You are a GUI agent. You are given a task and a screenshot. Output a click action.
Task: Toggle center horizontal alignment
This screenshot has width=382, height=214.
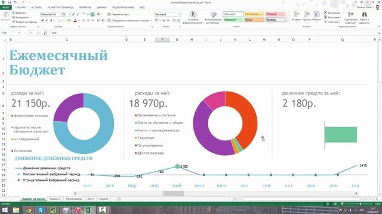[88, 21]
